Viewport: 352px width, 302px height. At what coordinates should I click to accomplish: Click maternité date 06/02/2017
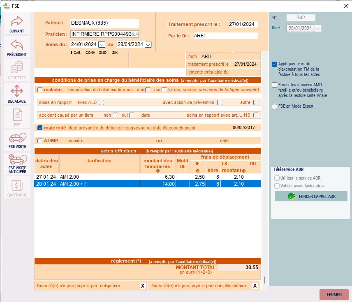[244, 128]
